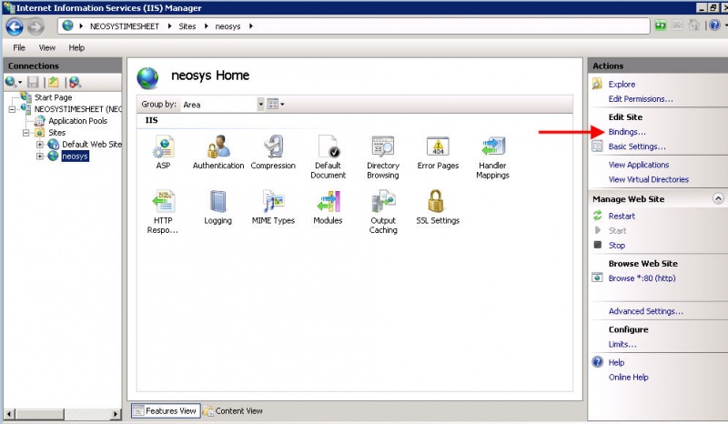Click Connections pane left scroll arrow

9,413
